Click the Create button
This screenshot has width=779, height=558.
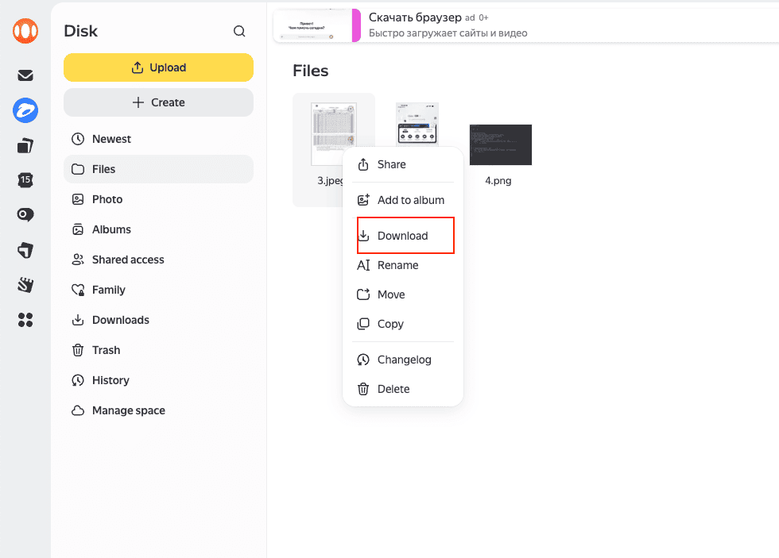158,102
